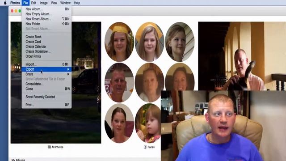Choose Create Slideshow...
The image size is (286, 161).
pos(46,51)
